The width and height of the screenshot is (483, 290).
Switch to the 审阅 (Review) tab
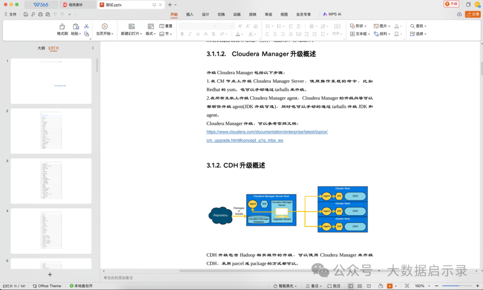point(268,14)
